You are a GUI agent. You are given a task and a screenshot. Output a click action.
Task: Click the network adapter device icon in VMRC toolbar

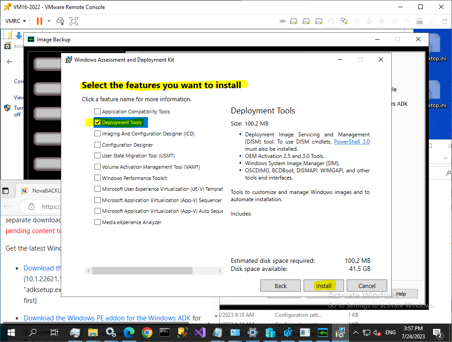pyautogui.click(x=344, y=21)
